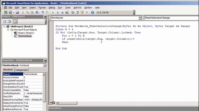Open Find with the binoculars icon

point(37,12)
